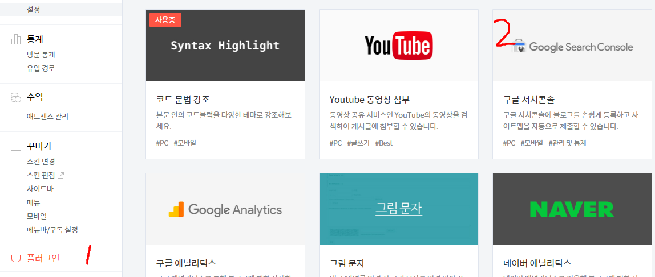Click the 그림 문자 card title

click(x=347, y=263)
